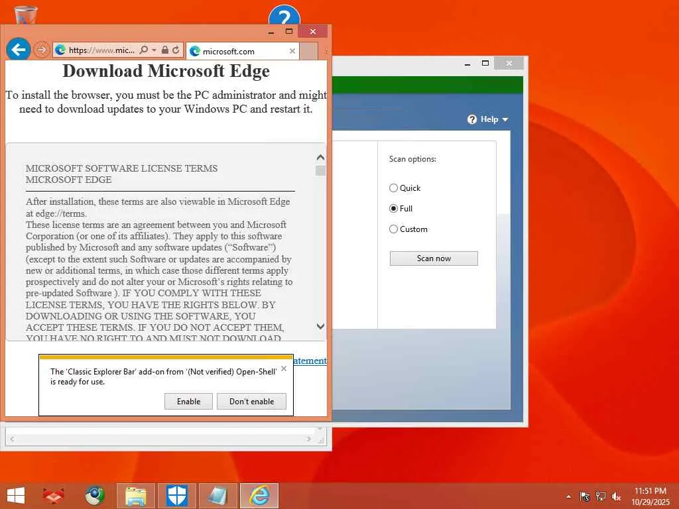Click the horizontal scrollbar left arrow
The width and height of the screenshot is (679, 509).
pyautogui.click(x=12, y=439)
